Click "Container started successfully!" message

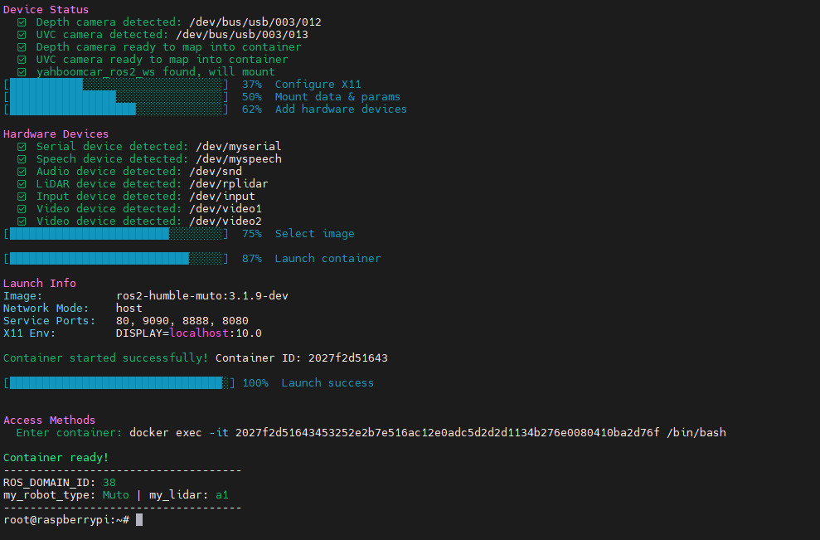coord(105,358)
